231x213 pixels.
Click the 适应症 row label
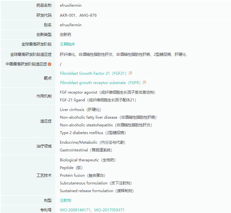tap(46, 121)
